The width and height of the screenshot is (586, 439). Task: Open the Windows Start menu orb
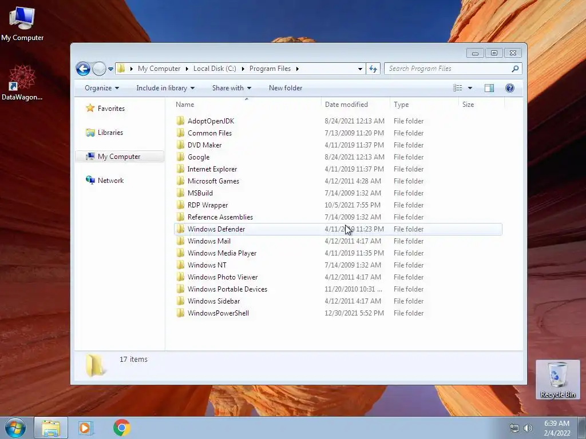15,428
